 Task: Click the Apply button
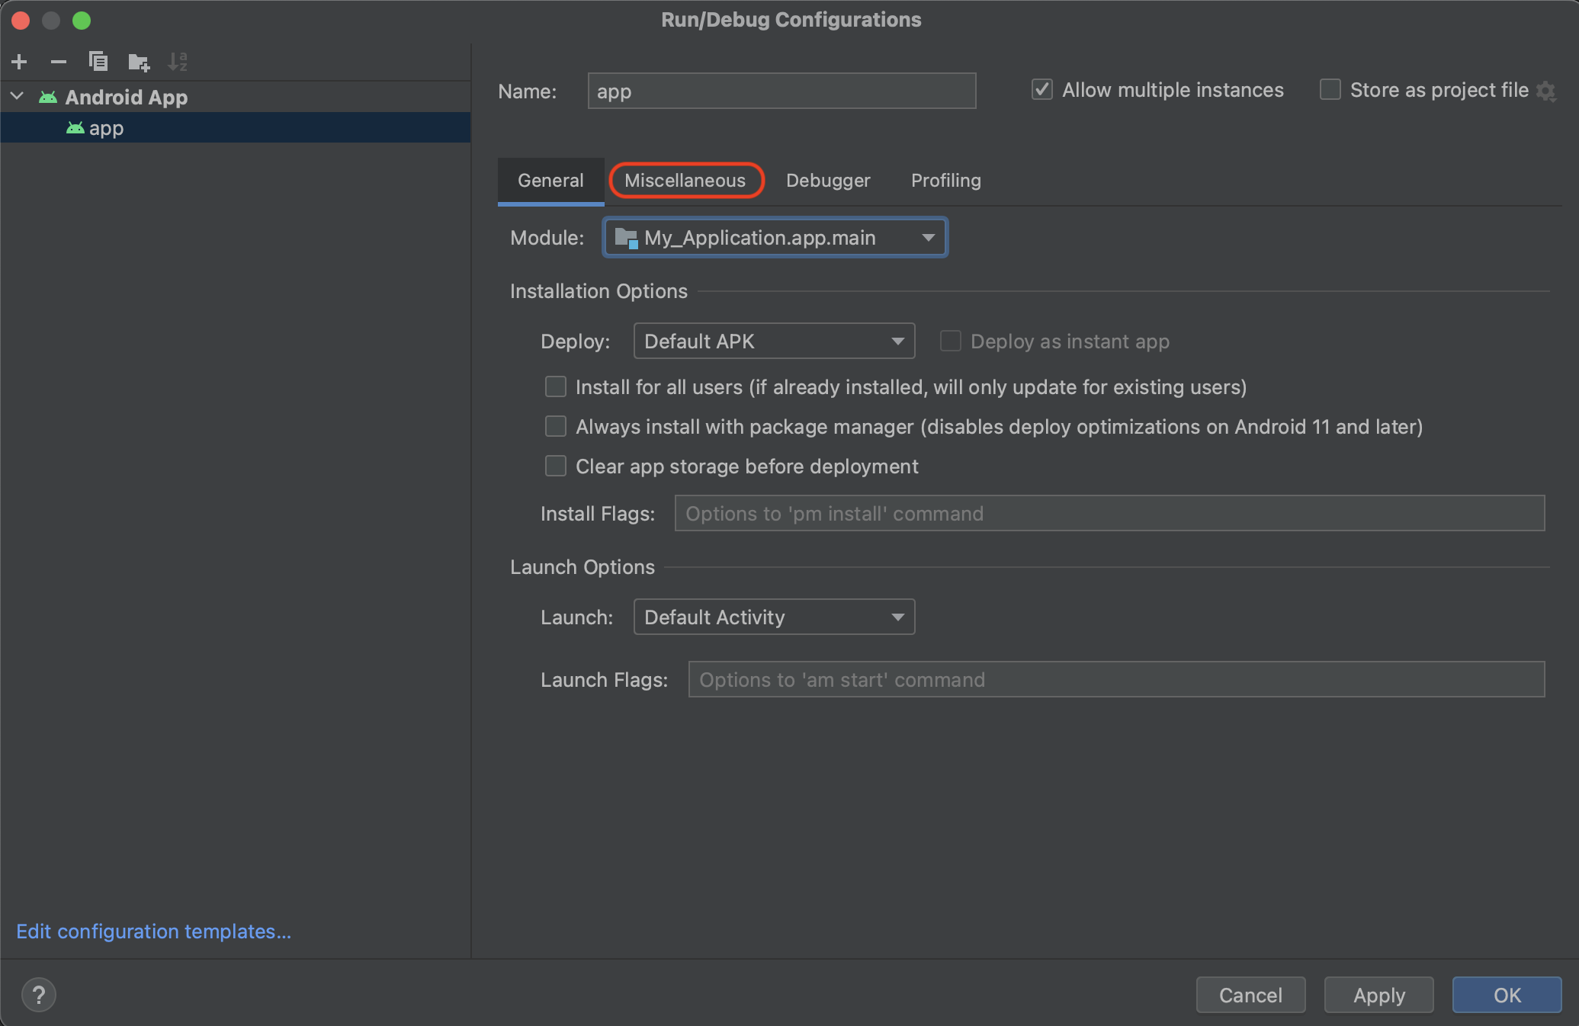(1378, 995)
